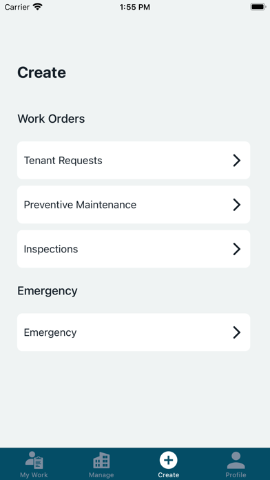Expand the Inspections chevron arrow
The height and width of the screenshot is (480, 270).
click(237, 249)
